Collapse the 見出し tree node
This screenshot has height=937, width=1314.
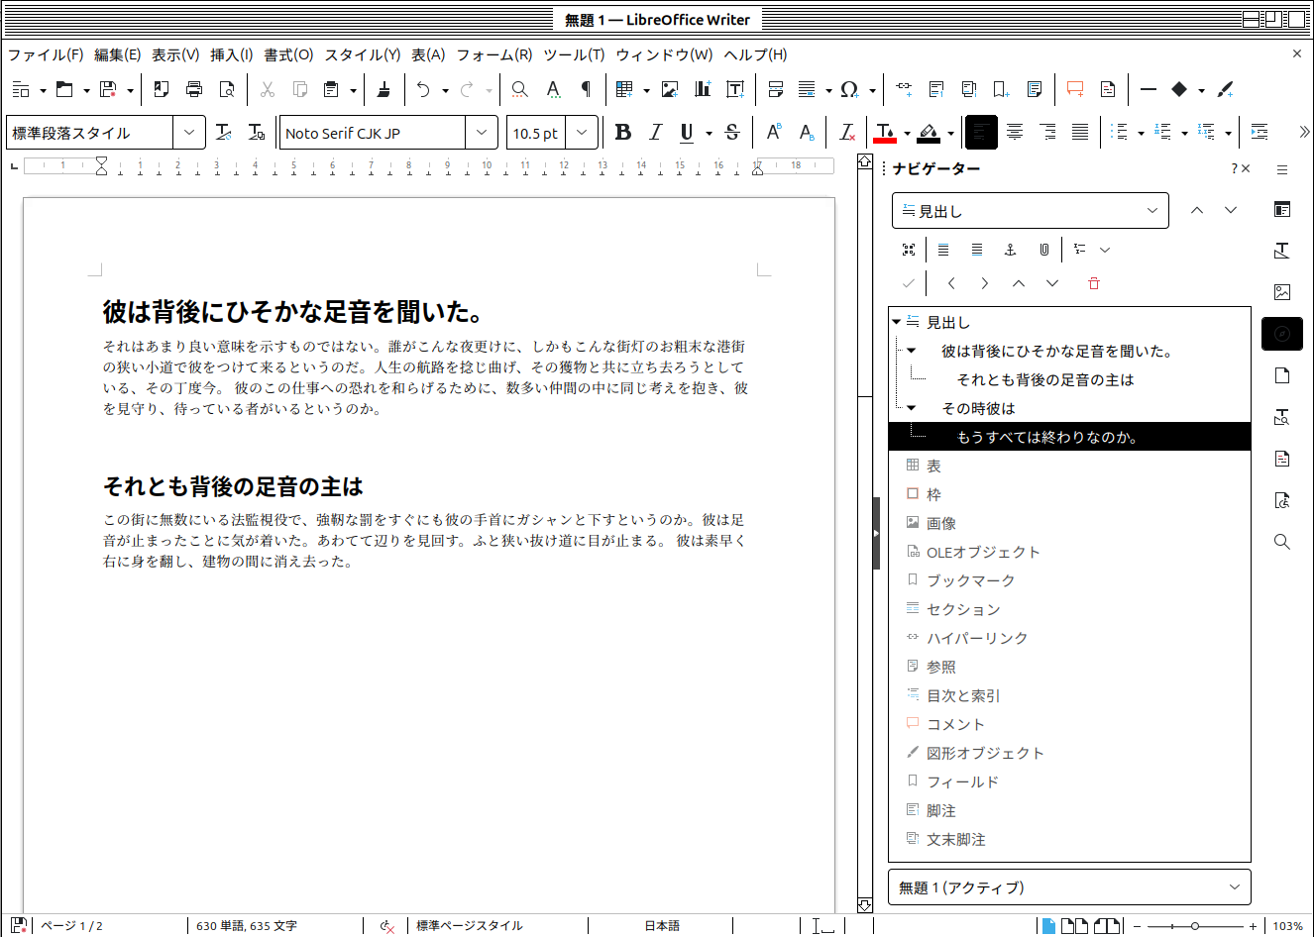897,322
